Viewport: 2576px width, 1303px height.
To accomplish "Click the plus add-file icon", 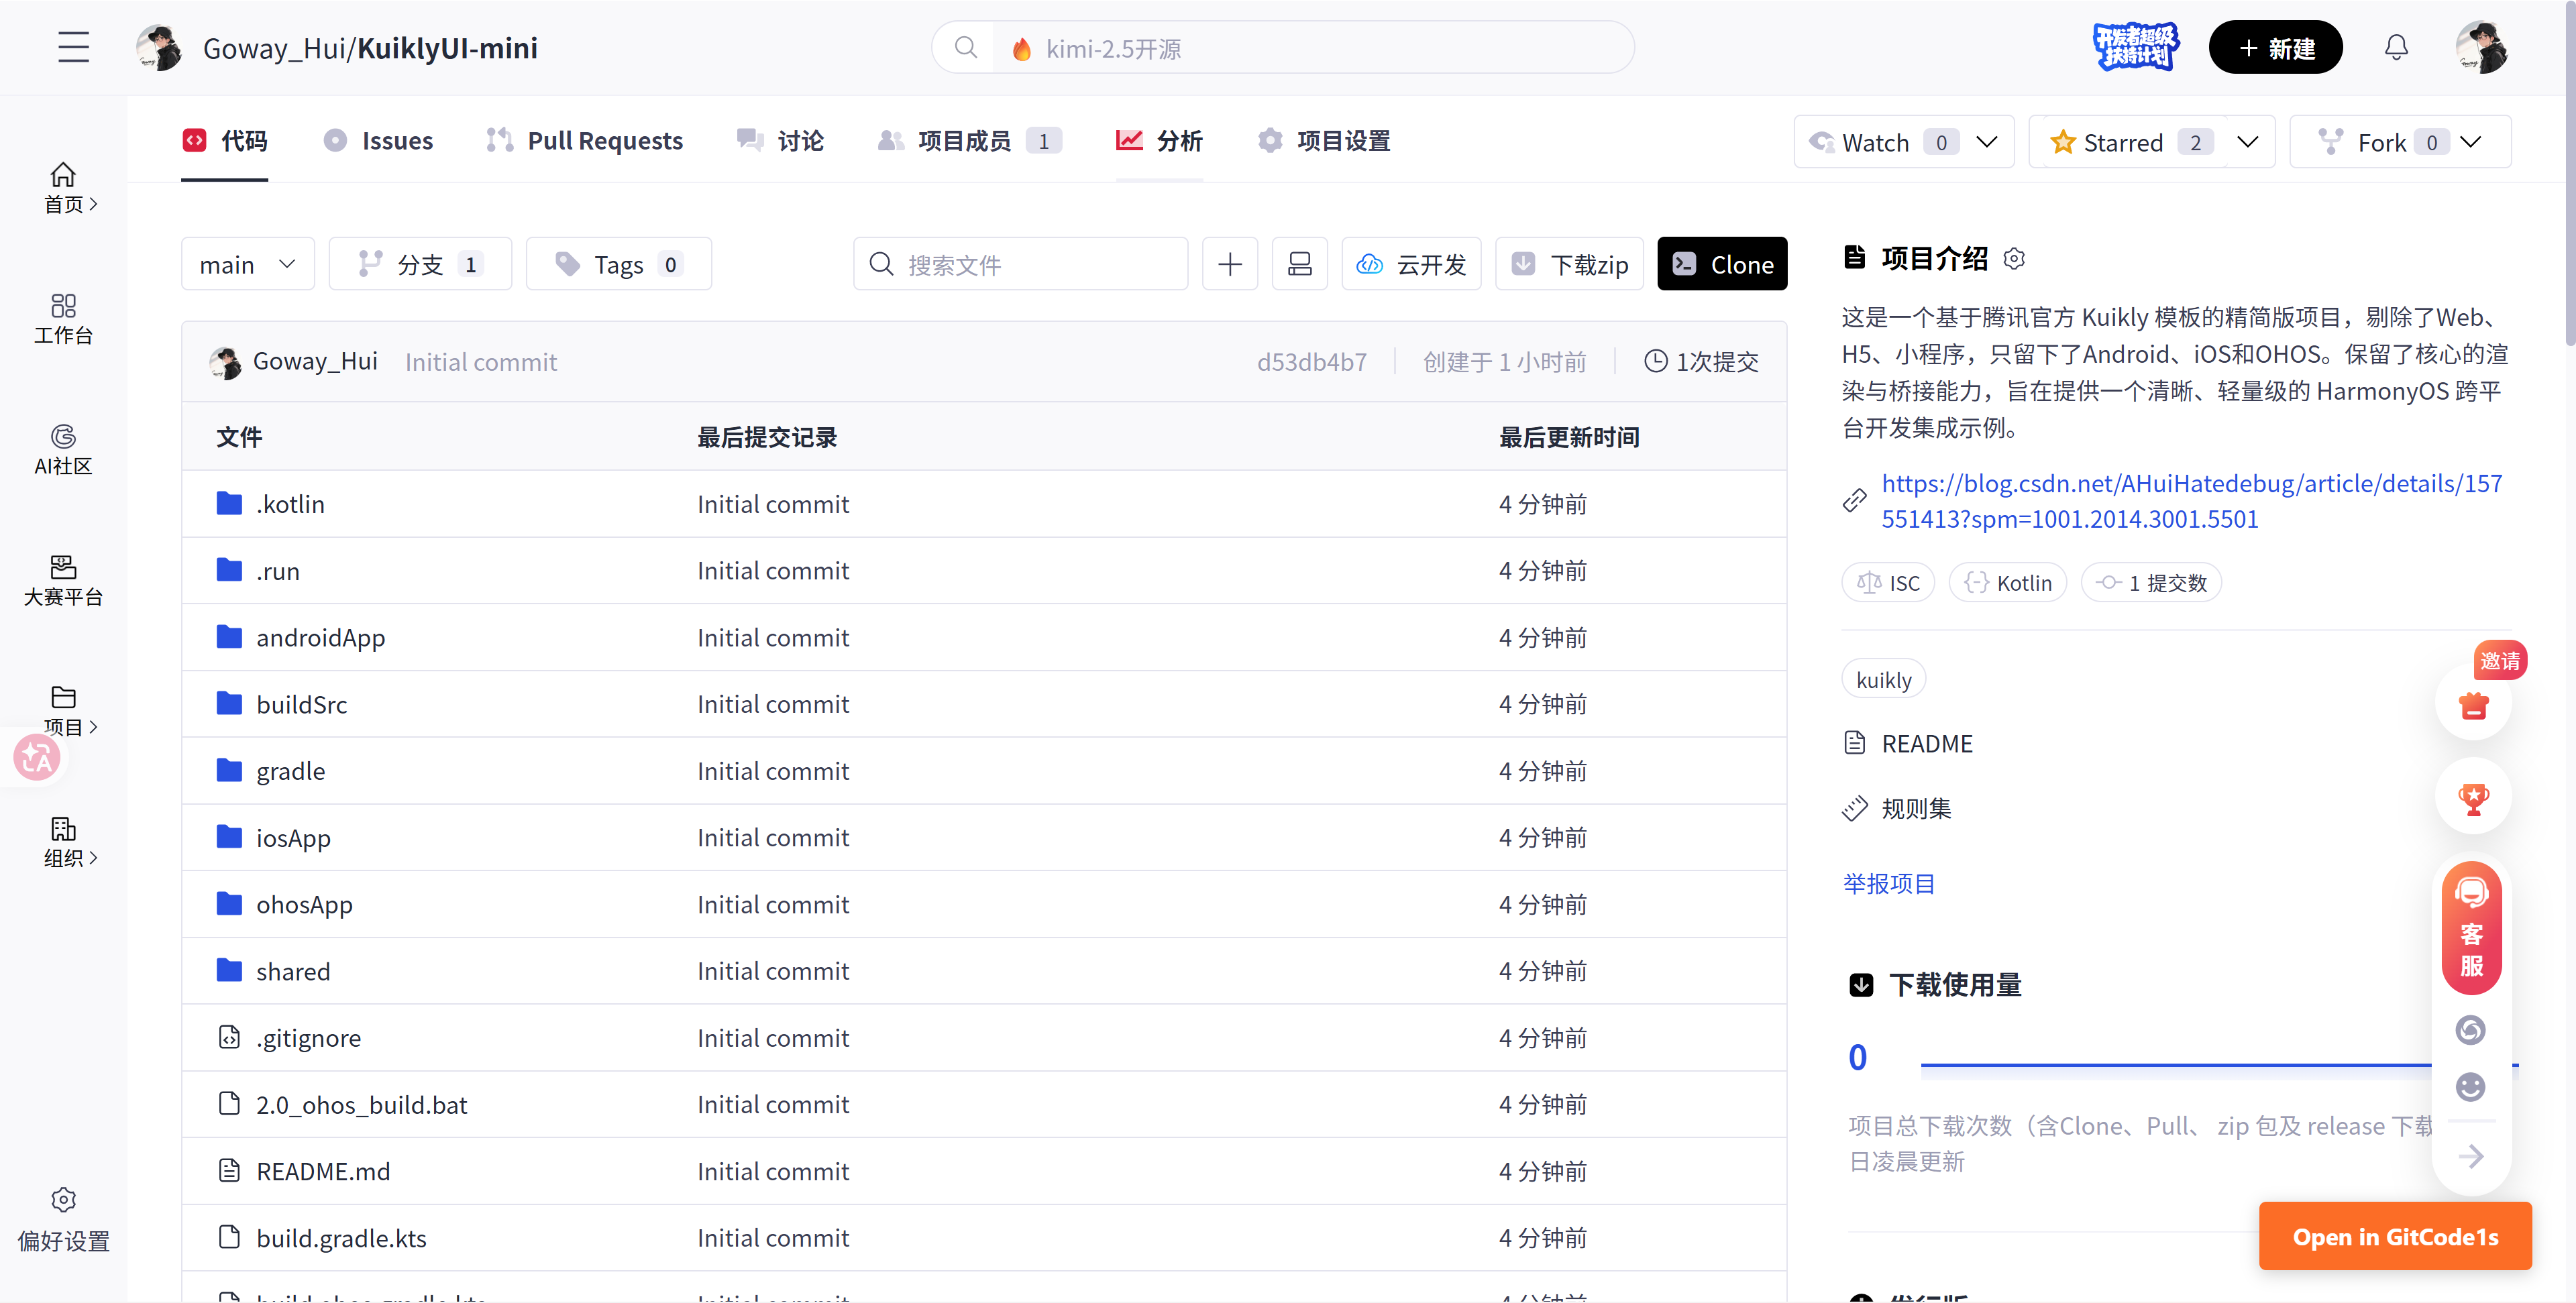I will point(1229,264).
